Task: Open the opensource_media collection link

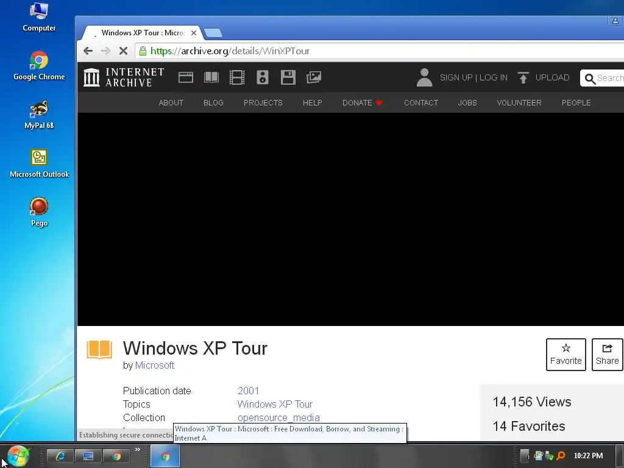Action: tap(278, 418)
